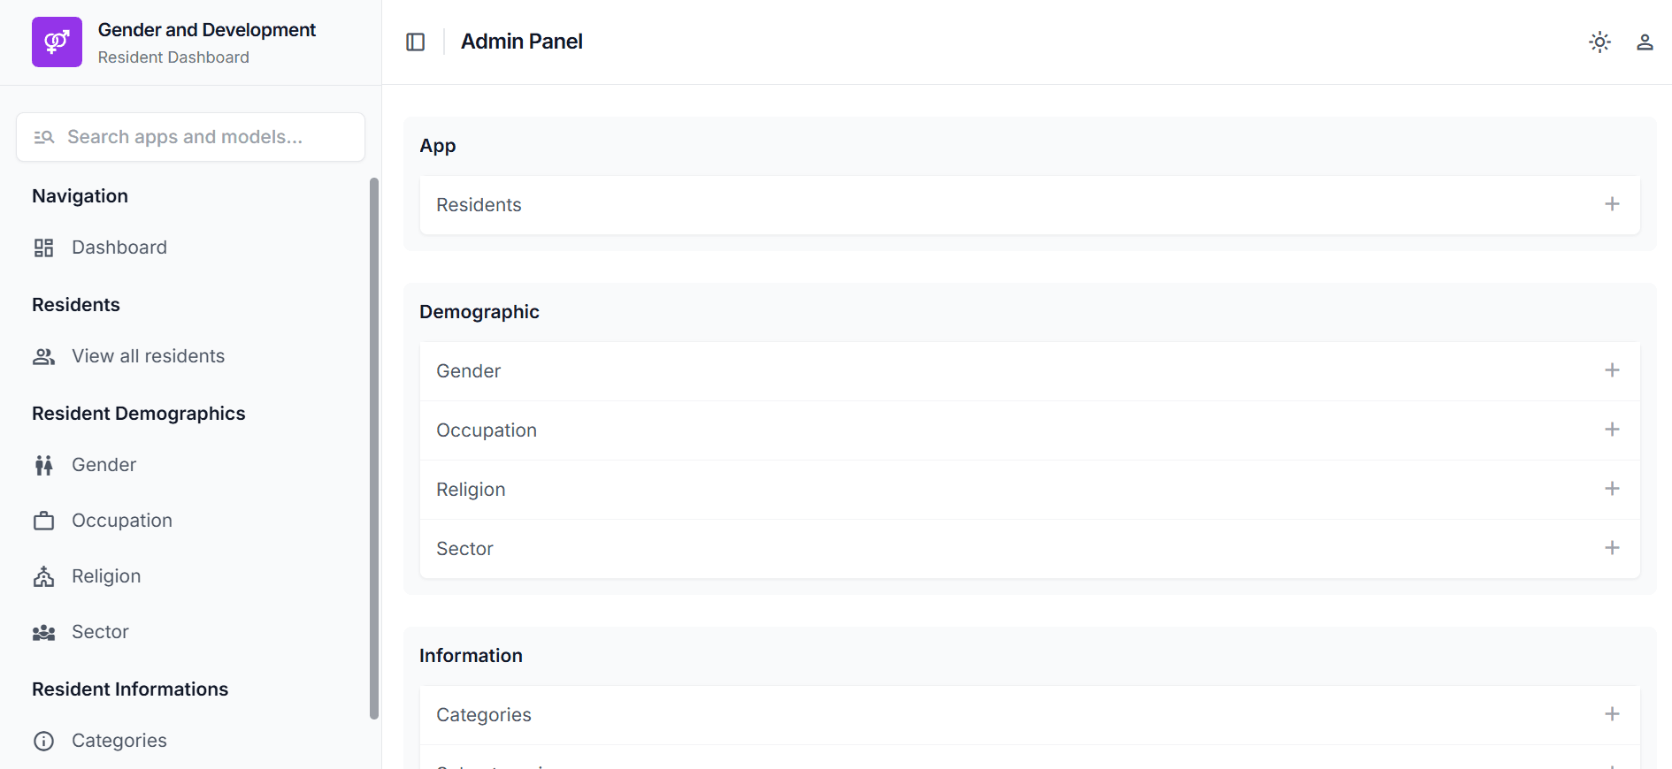Click the View all residents people icon
This screenshot has height=769, width=1672.
click(x=43, y=356)
